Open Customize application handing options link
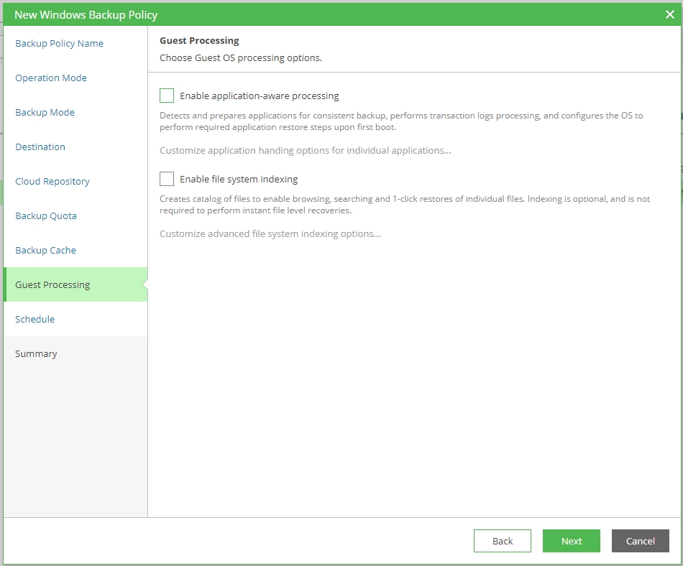 [305, 150]
